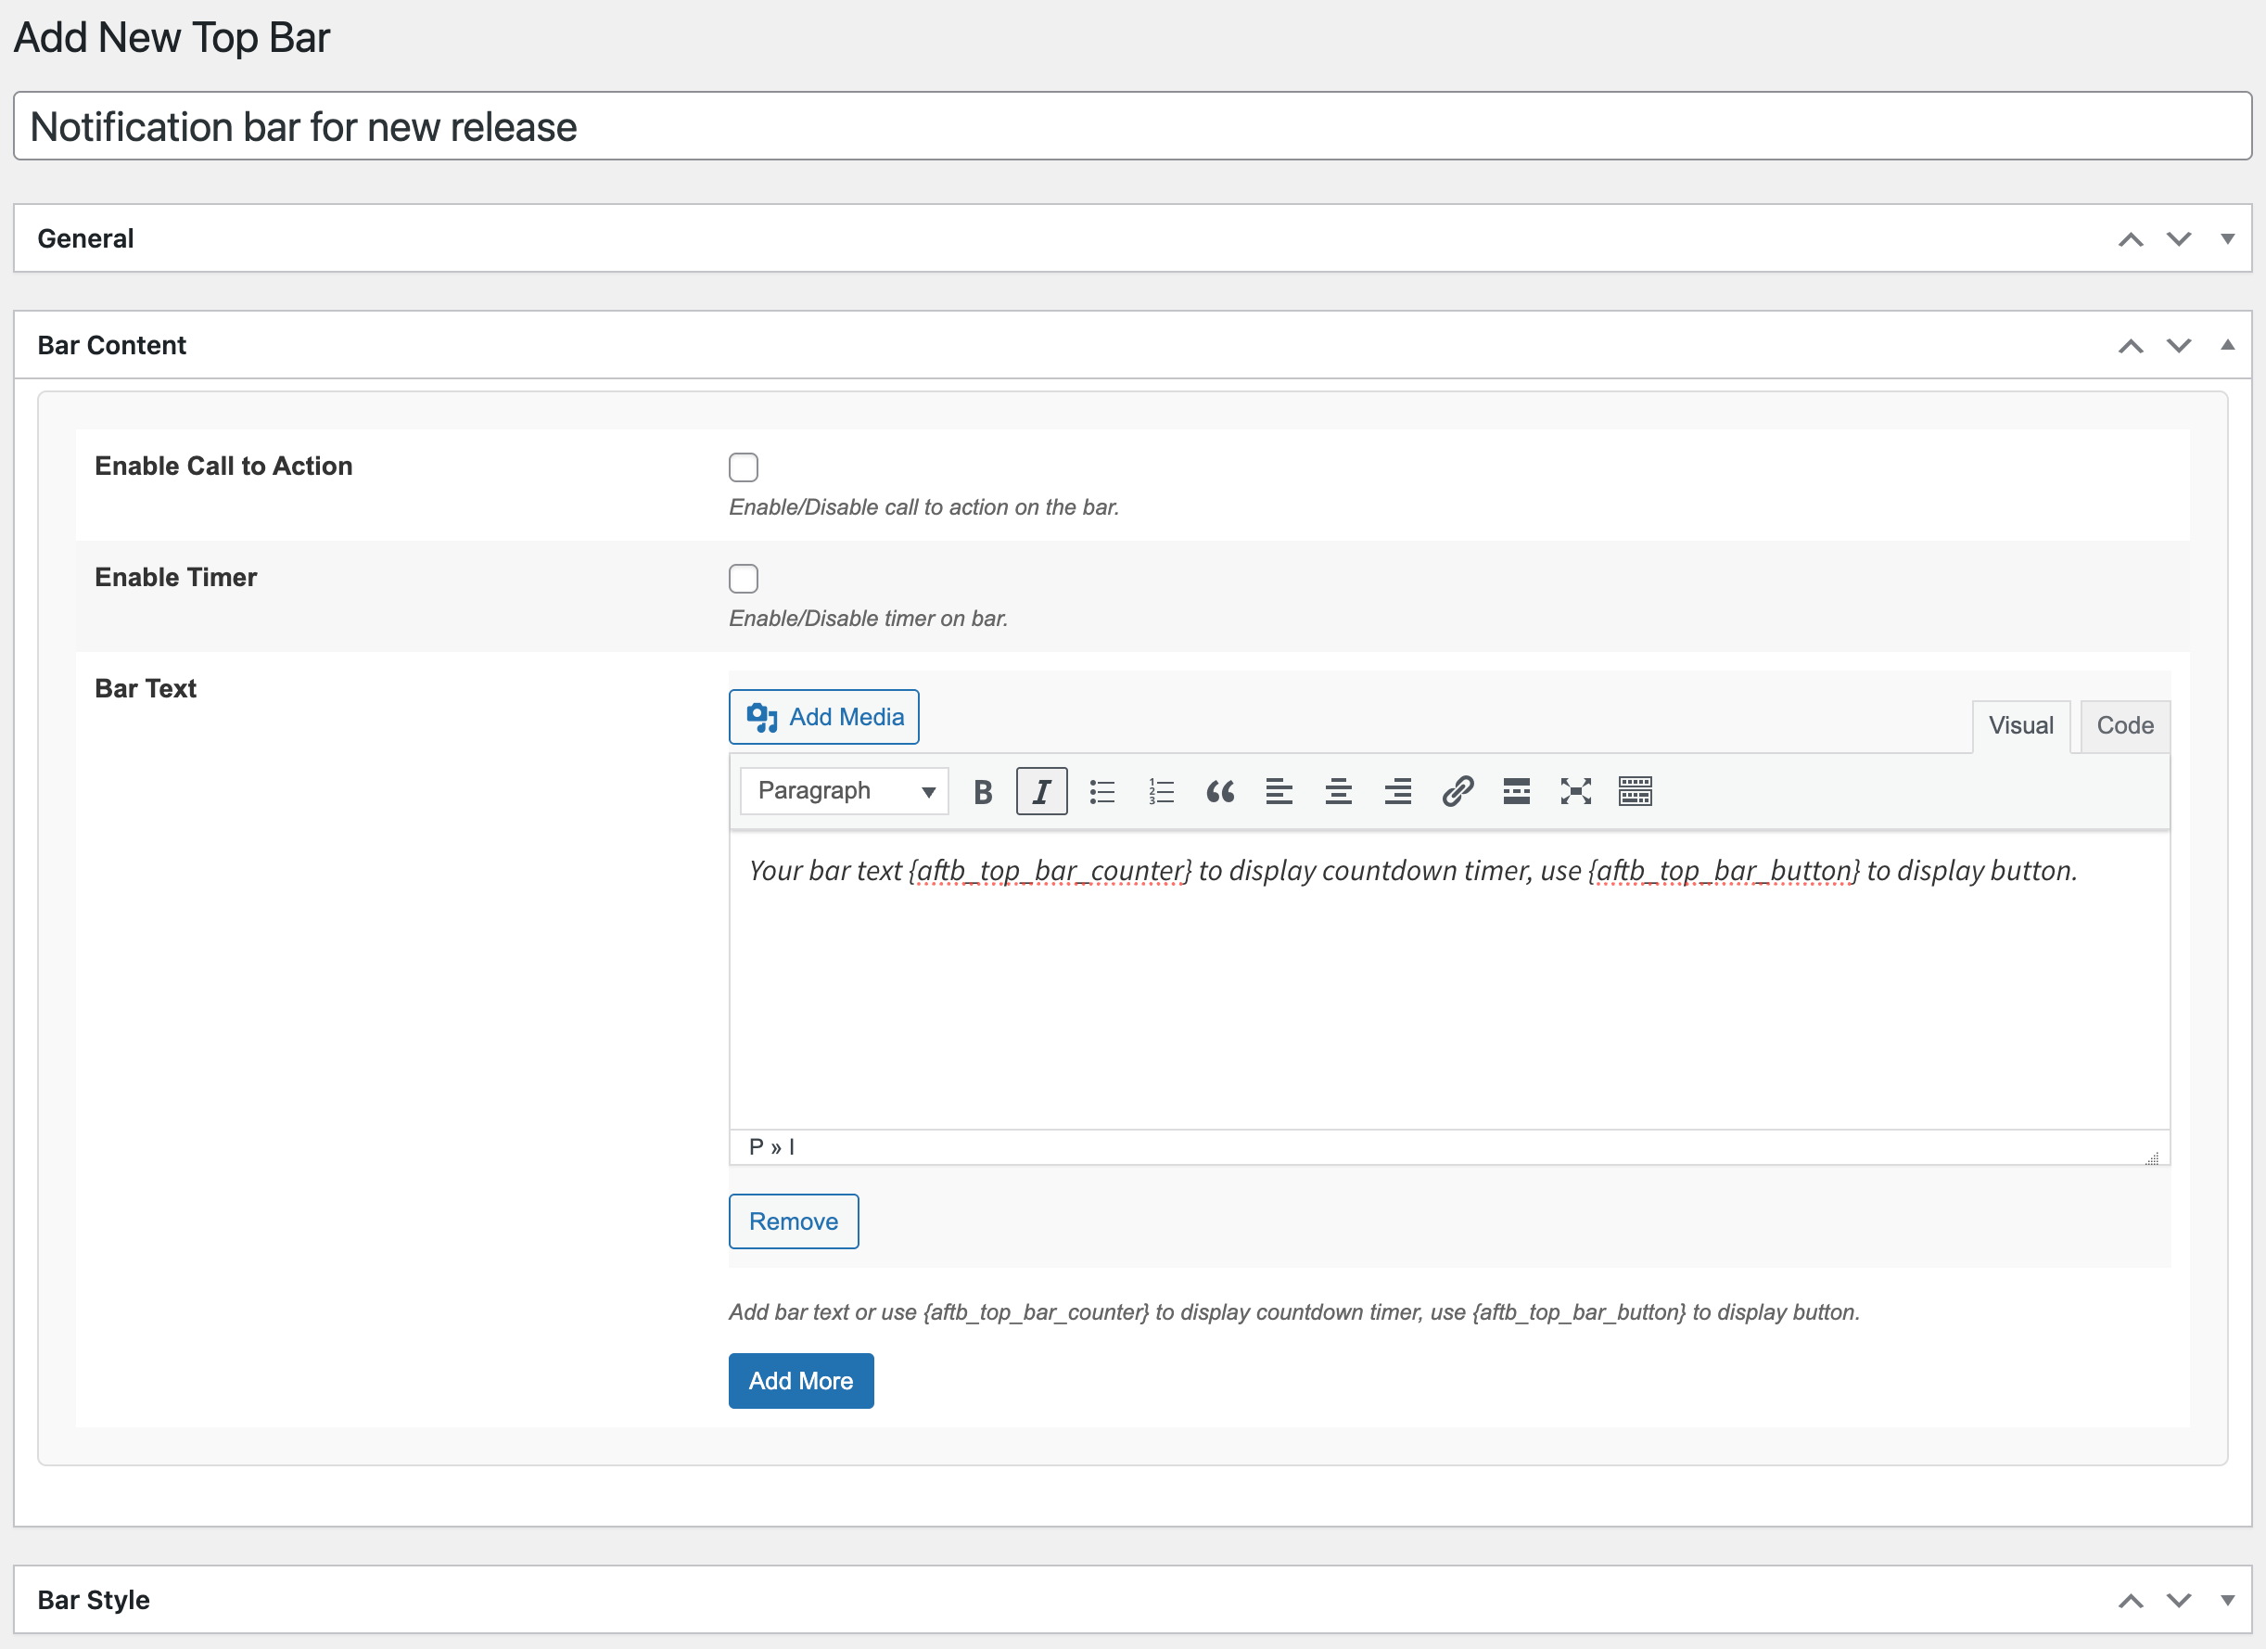Enable Call to Action checkbox
Screen dimensions: 2266x1649
coord(744,467)
